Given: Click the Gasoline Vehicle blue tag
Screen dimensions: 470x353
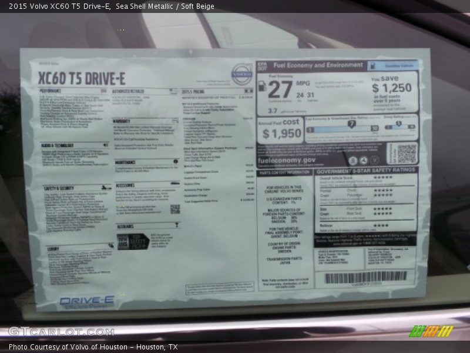Looking at the screenshot, I should (x=393, y=65).
